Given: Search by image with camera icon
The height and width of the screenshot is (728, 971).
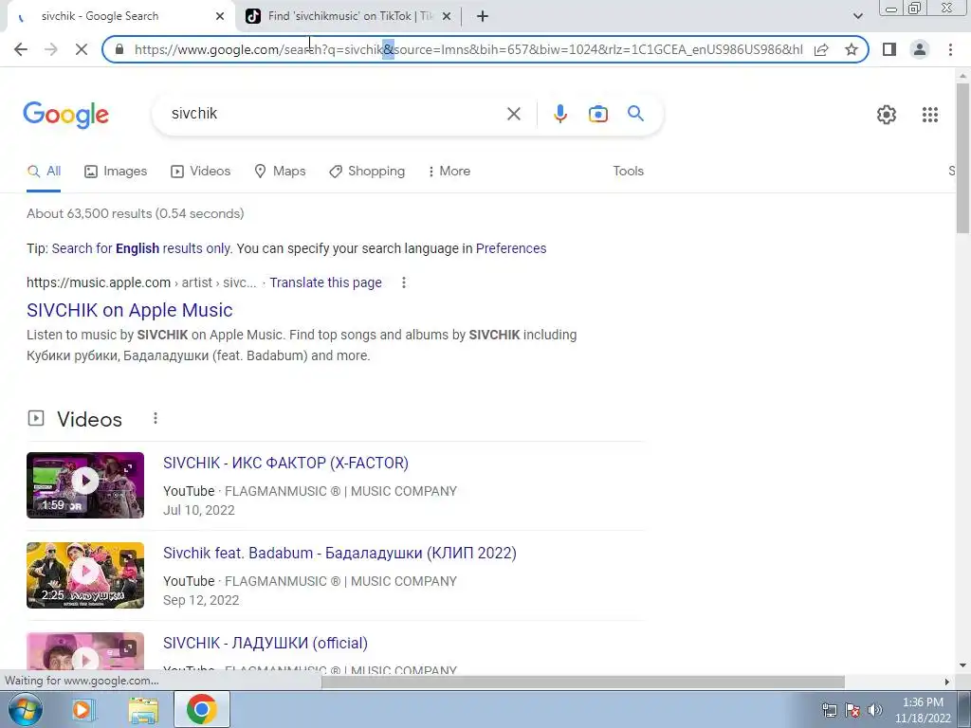Looking at the screenshot, I should click(598, 114).
